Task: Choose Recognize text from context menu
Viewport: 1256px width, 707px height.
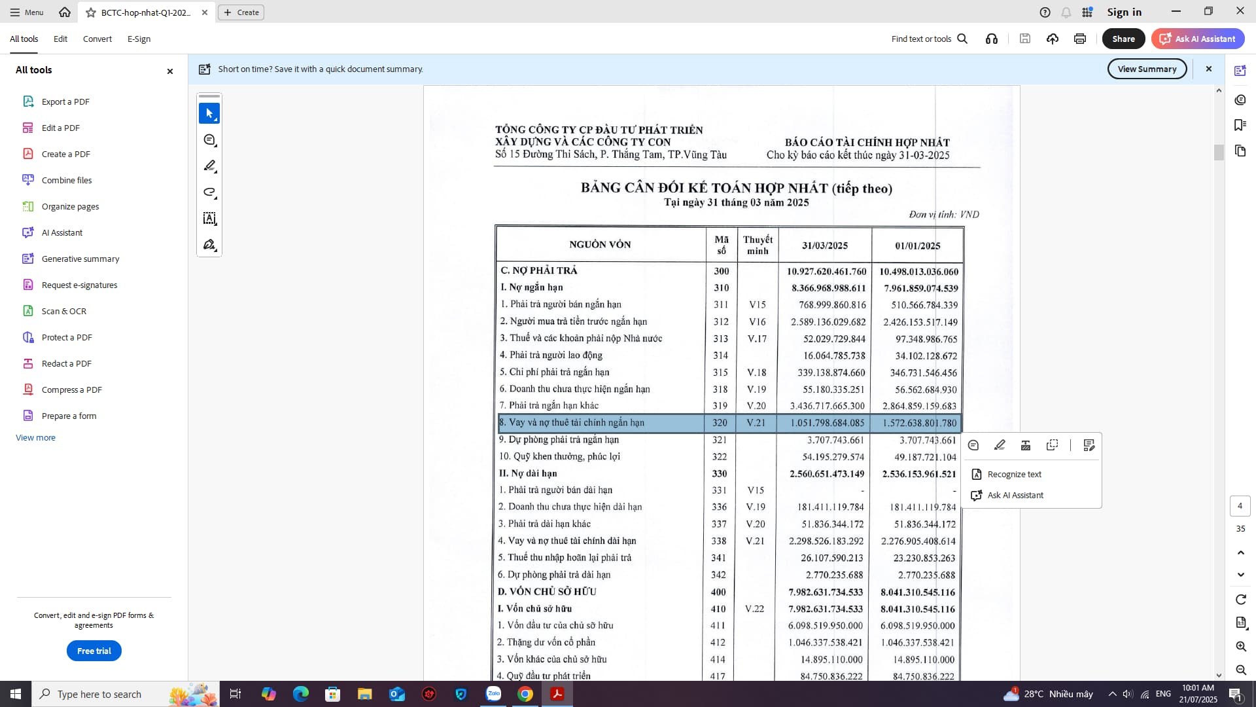Action: pyautogui.click(x=1014, y=474)
